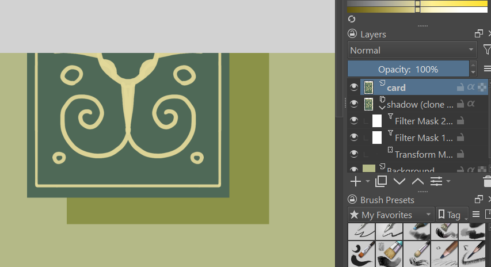
Task: Select the brown colored pencil preset
Action: (444, 254)
